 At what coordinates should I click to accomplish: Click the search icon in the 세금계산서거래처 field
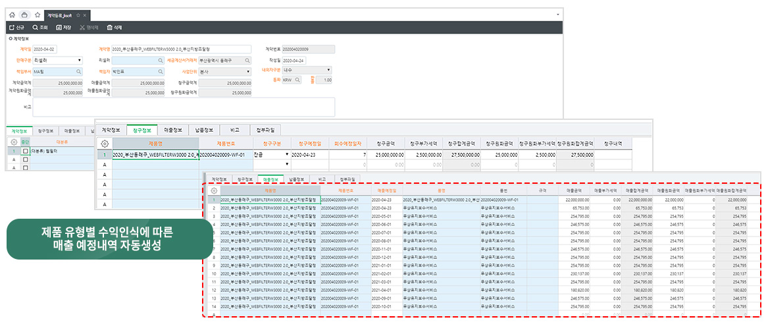[x=248, y=61]
